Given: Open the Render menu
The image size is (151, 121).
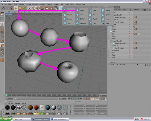Looking at the screenshot, I should pos(67,4).
